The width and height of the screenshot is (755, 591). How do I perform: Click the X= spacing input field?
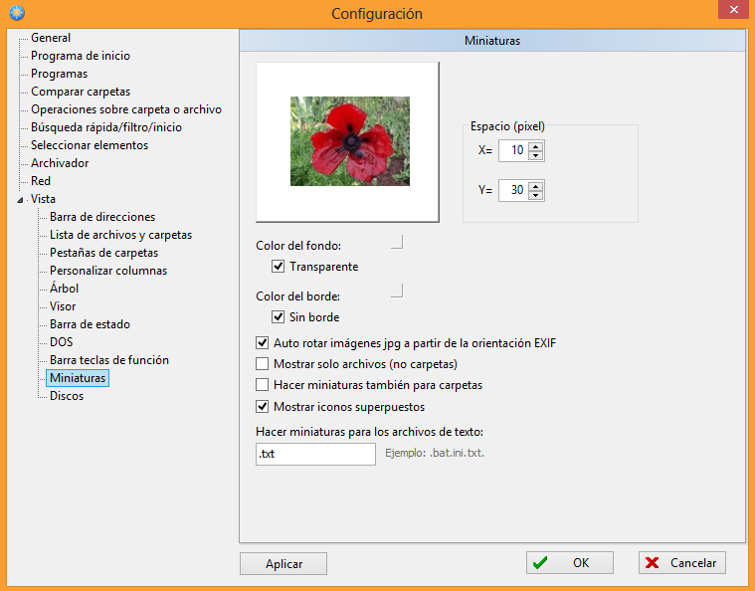pyautogui.click(x=513, y=151)
